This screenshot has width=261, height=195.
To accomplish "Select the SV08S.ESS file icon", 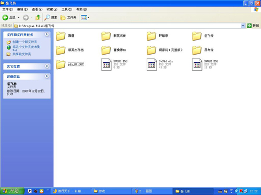I will tap(106, 64).
